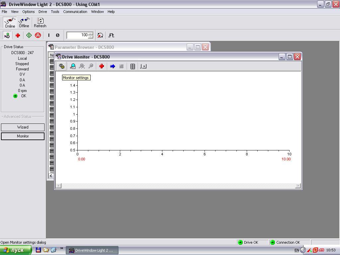Switch the drive connection to Online
This screenshot has width=340, height=255.
click(10, 23)
